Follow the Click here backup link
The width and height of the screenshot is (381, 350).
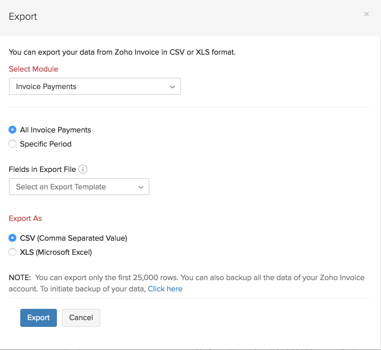click(165, 289)
